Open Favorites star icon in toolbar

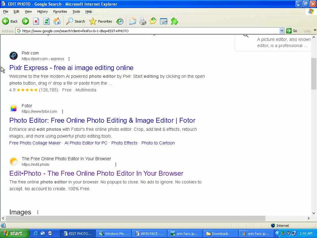[x=93, y=21]
